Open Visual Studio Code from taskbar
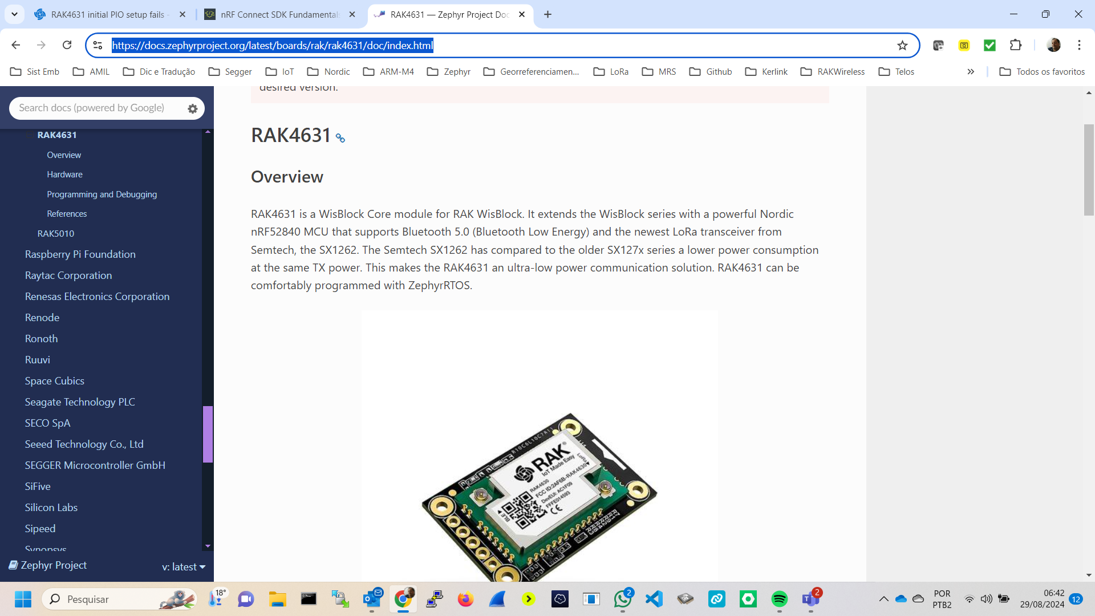The image size is (1095, 616). point(654,599)
